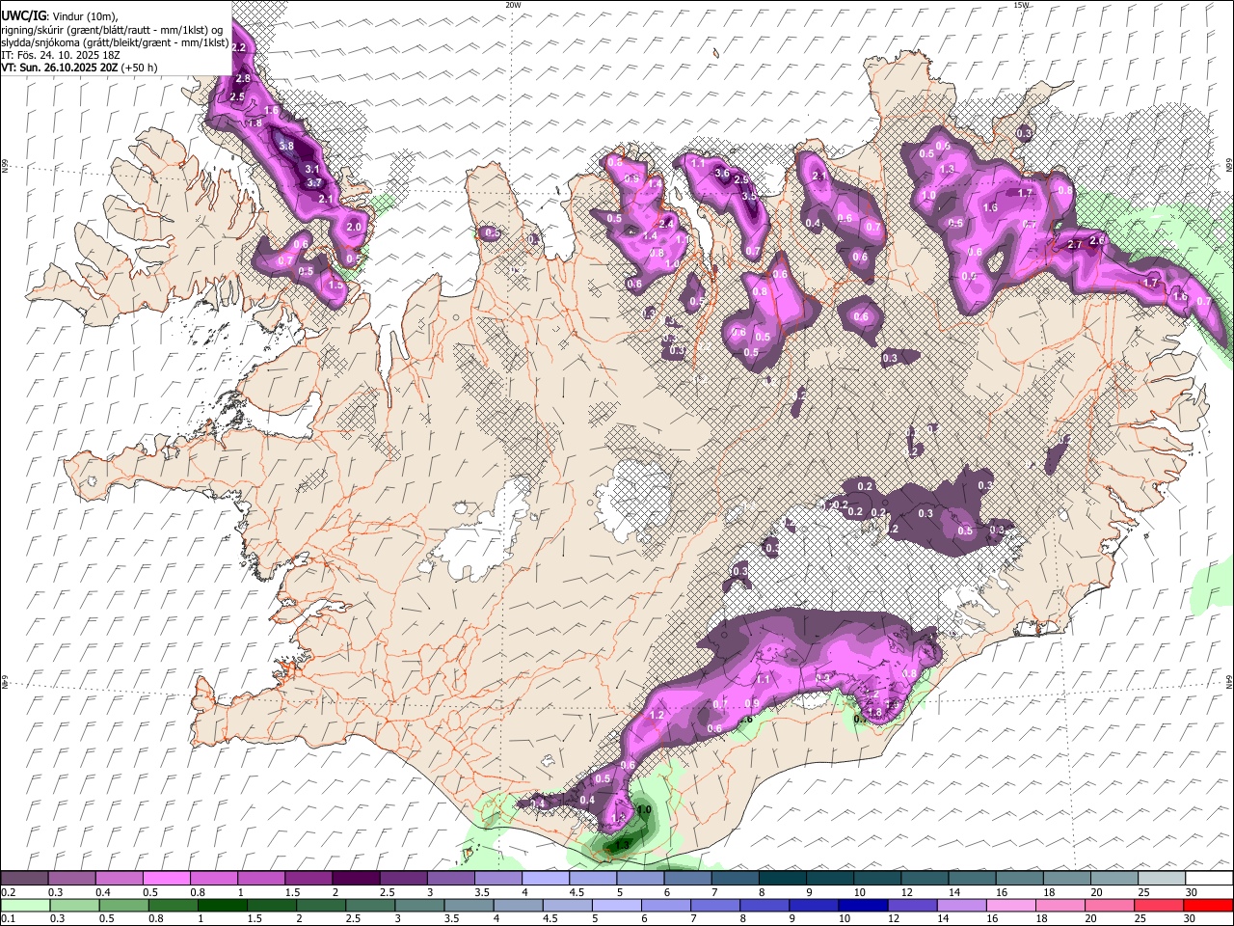Pick the darkest purple 2 swatch, upper legend row
This screenshot has height=926, width=1234.
click(x=356, y=879)
